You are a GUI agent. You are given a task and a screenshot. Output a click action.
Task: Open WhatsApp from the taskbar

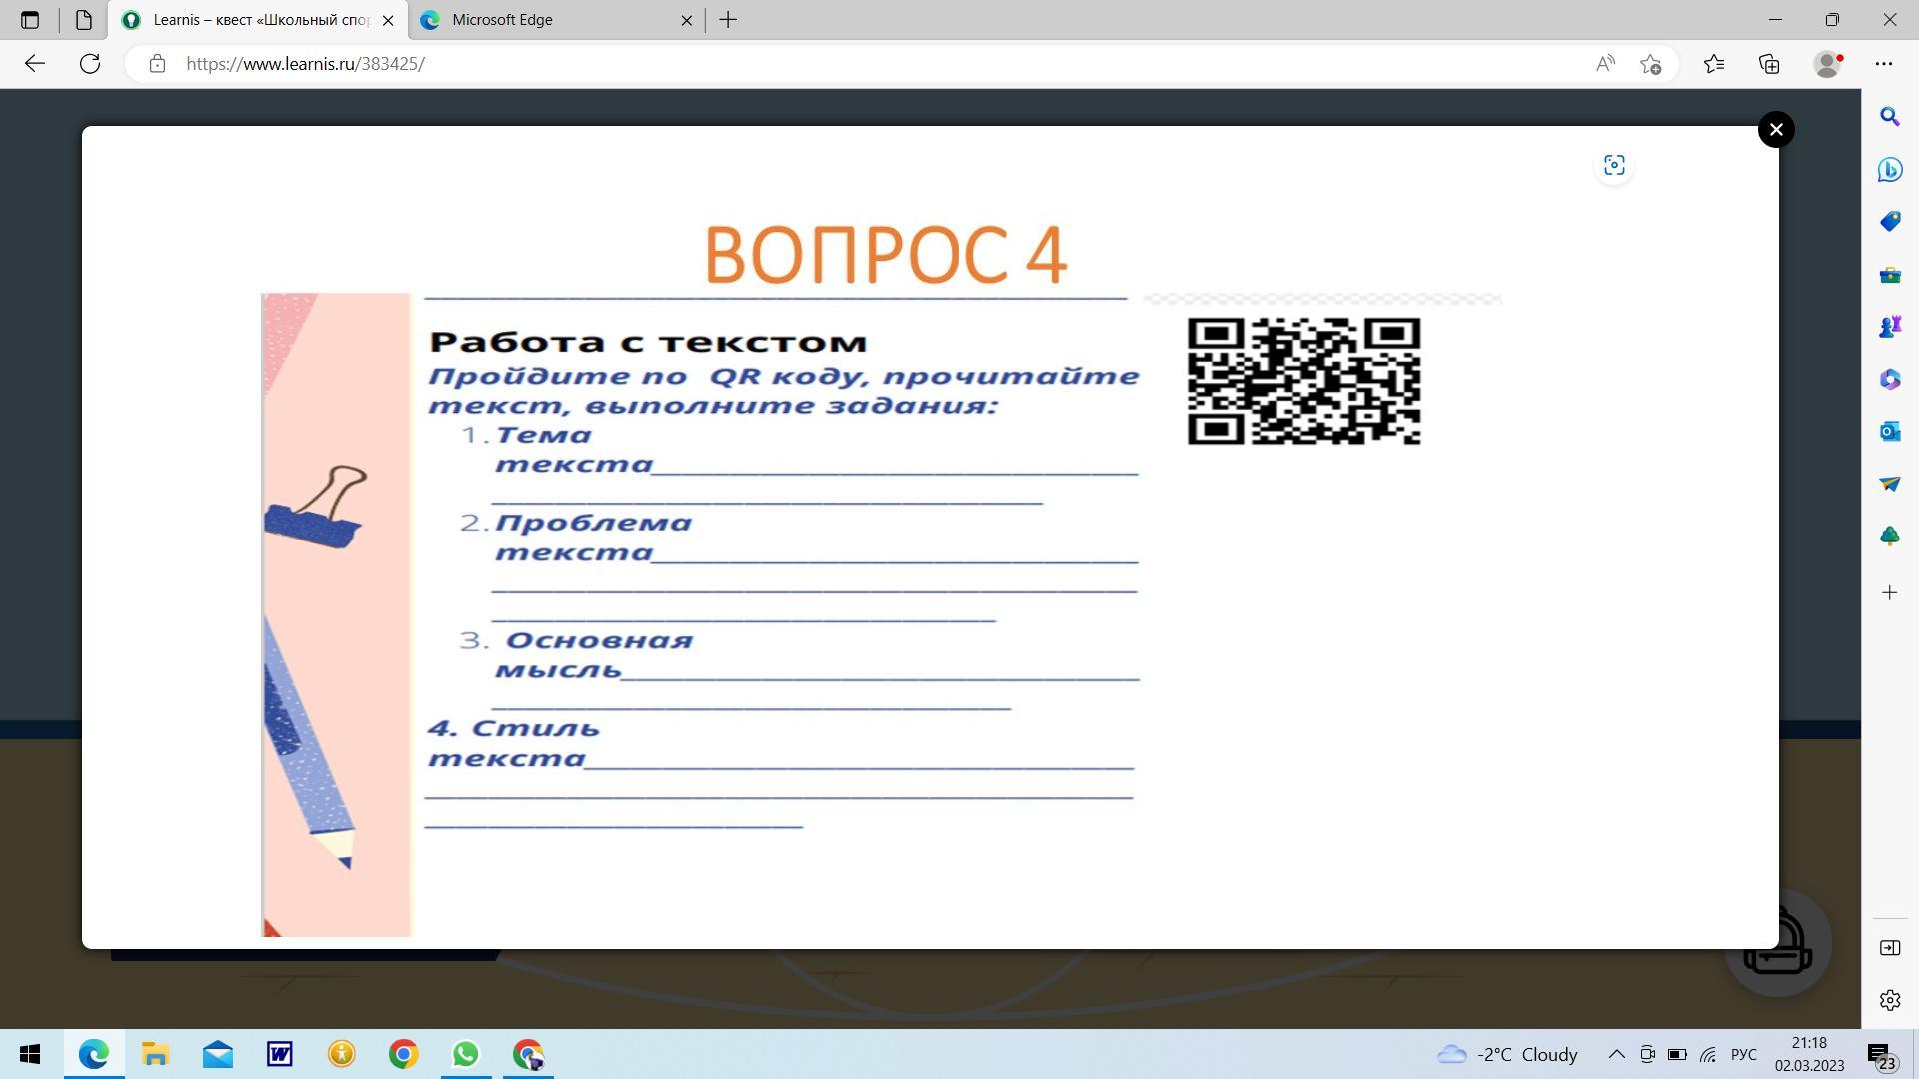(x=465, y=1054)
